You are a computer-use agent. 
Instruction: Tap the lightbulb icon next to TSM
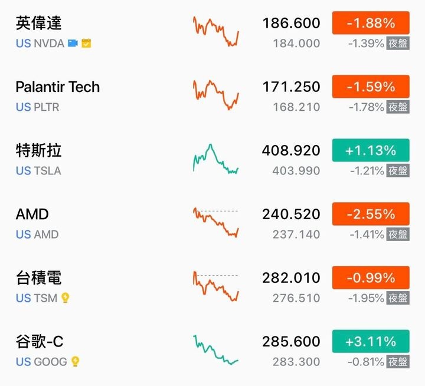tap(66, 298)
